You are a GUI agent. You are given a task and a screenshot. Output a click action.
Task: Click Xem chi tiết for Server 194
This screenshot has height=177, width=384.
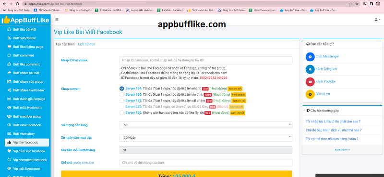click(235, 88)
